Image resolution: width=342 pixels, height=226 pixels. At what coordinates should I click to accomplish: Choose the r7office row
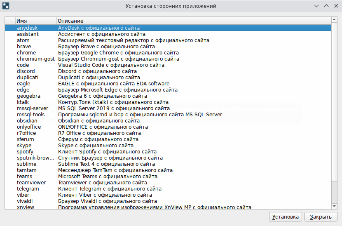168,133
